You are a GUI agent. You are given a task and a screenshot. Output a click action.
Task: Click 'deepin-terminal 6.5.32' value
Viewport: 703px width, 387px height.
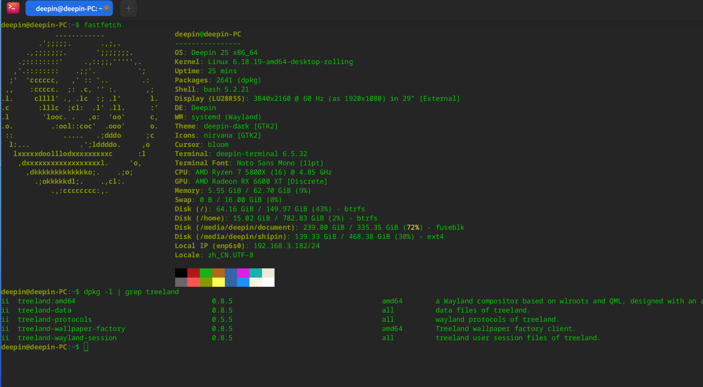click(x=262, y=154)
